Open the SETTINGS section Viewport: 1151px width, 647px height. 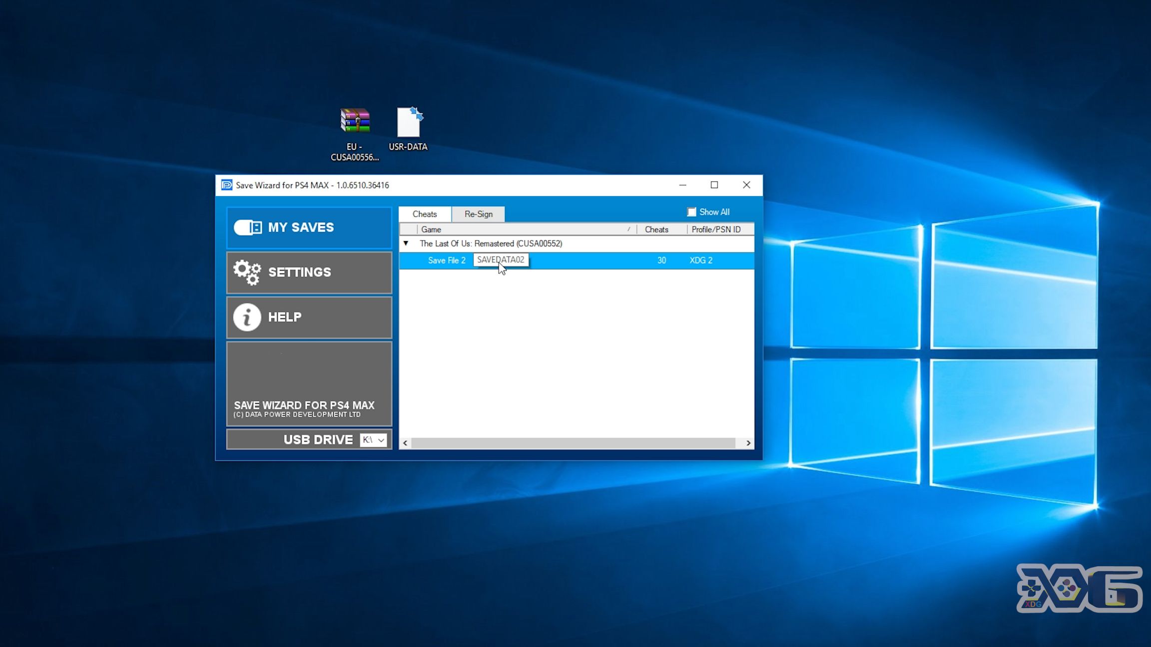point(309,272)
